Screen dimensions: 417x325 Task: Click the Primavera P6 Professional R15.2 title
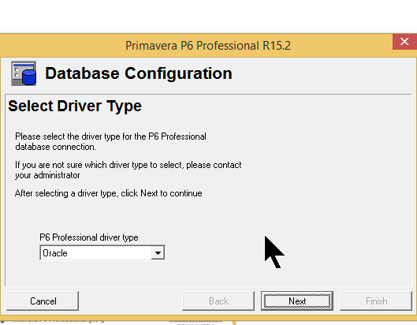tap(208, 46)
